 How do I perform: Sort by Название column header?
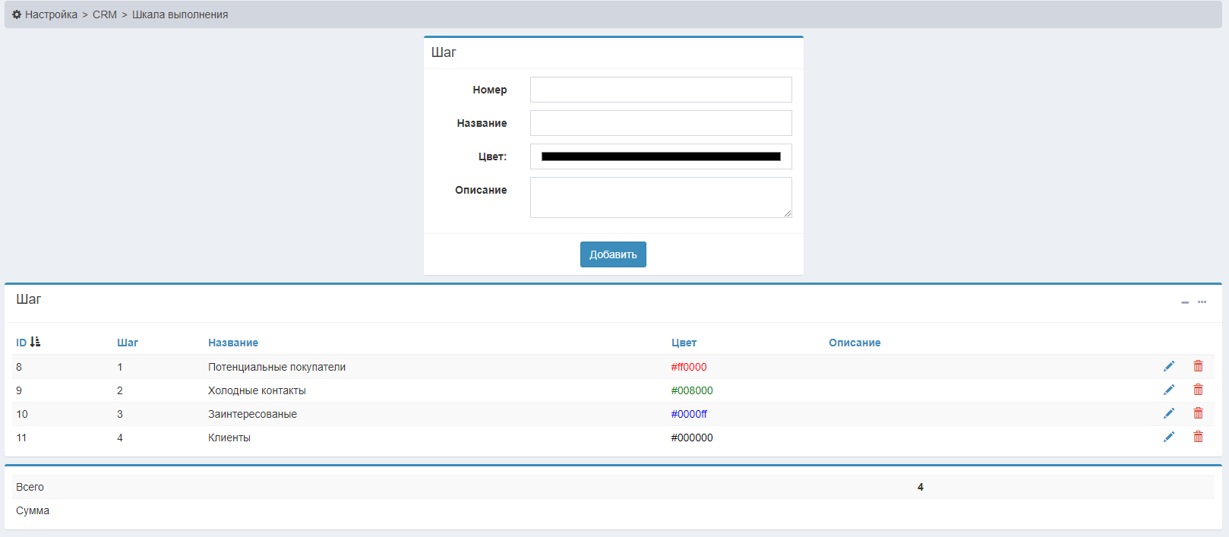click(x=232, y=343)
